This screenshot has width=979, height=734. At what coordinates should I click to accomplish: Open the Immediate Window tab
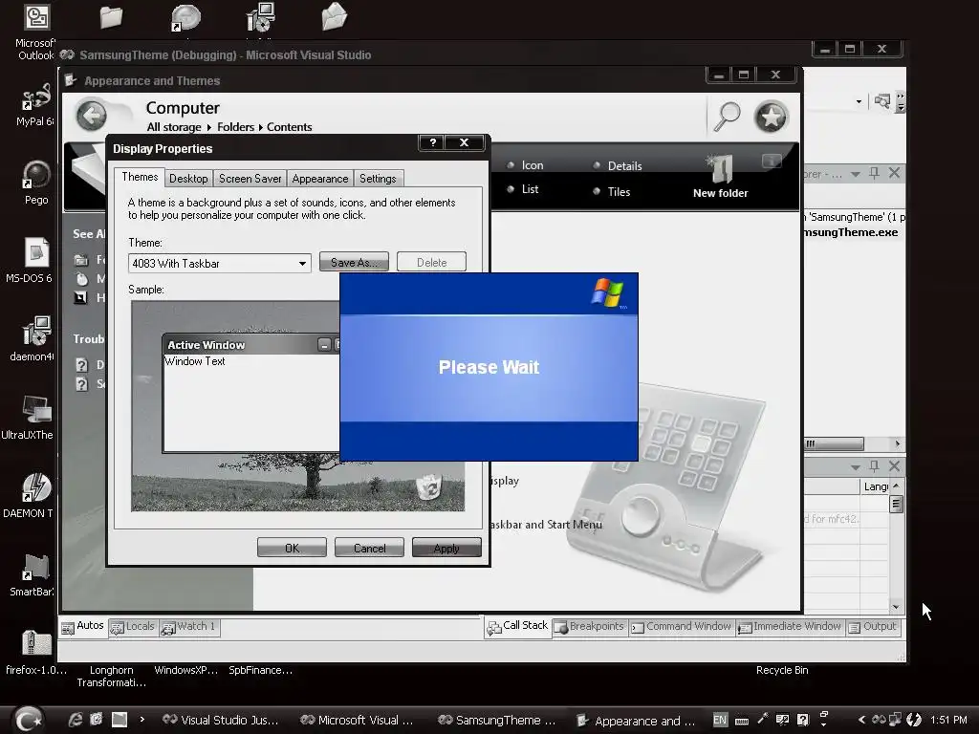789,627
